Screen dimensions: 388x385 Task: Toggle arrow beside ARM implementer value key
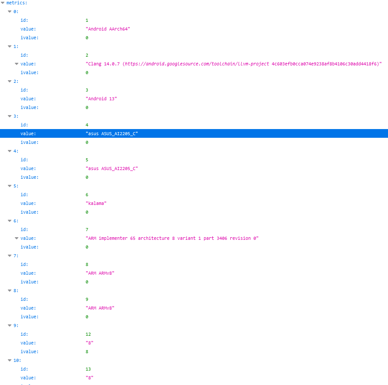click(x=17, y=238)
